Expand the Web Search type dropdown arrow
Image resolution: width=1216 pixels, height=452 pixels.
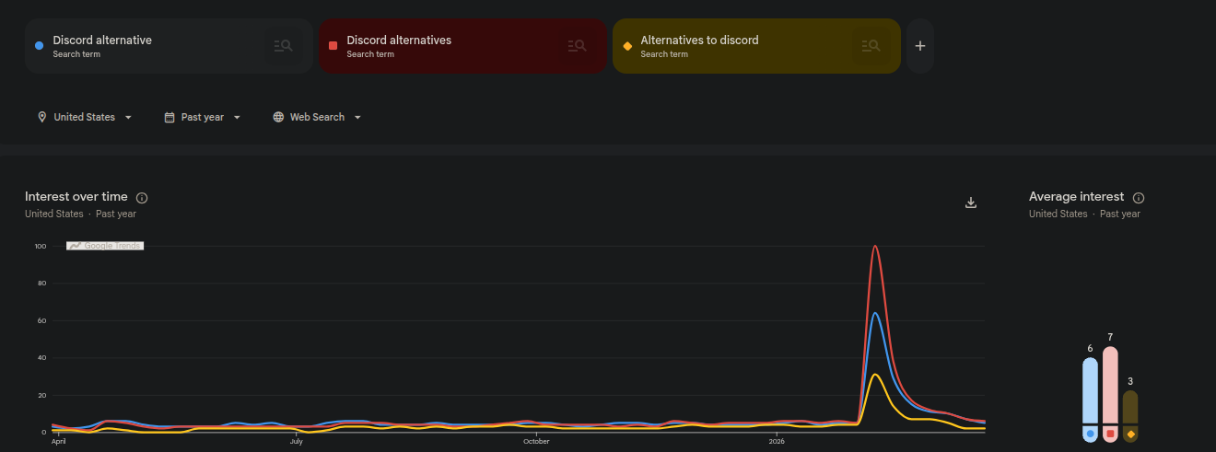point(357,118)
